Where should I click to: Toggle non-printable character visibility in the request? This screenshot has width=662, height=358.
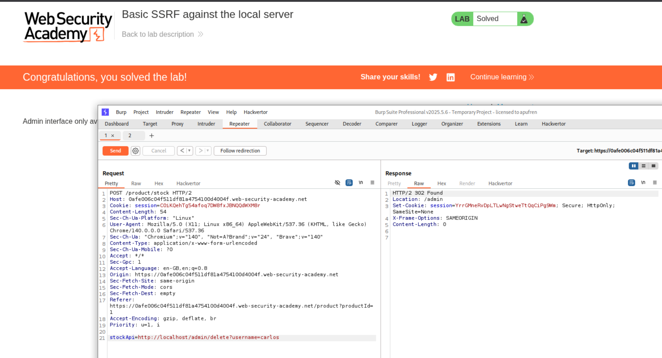click(337, 183)
